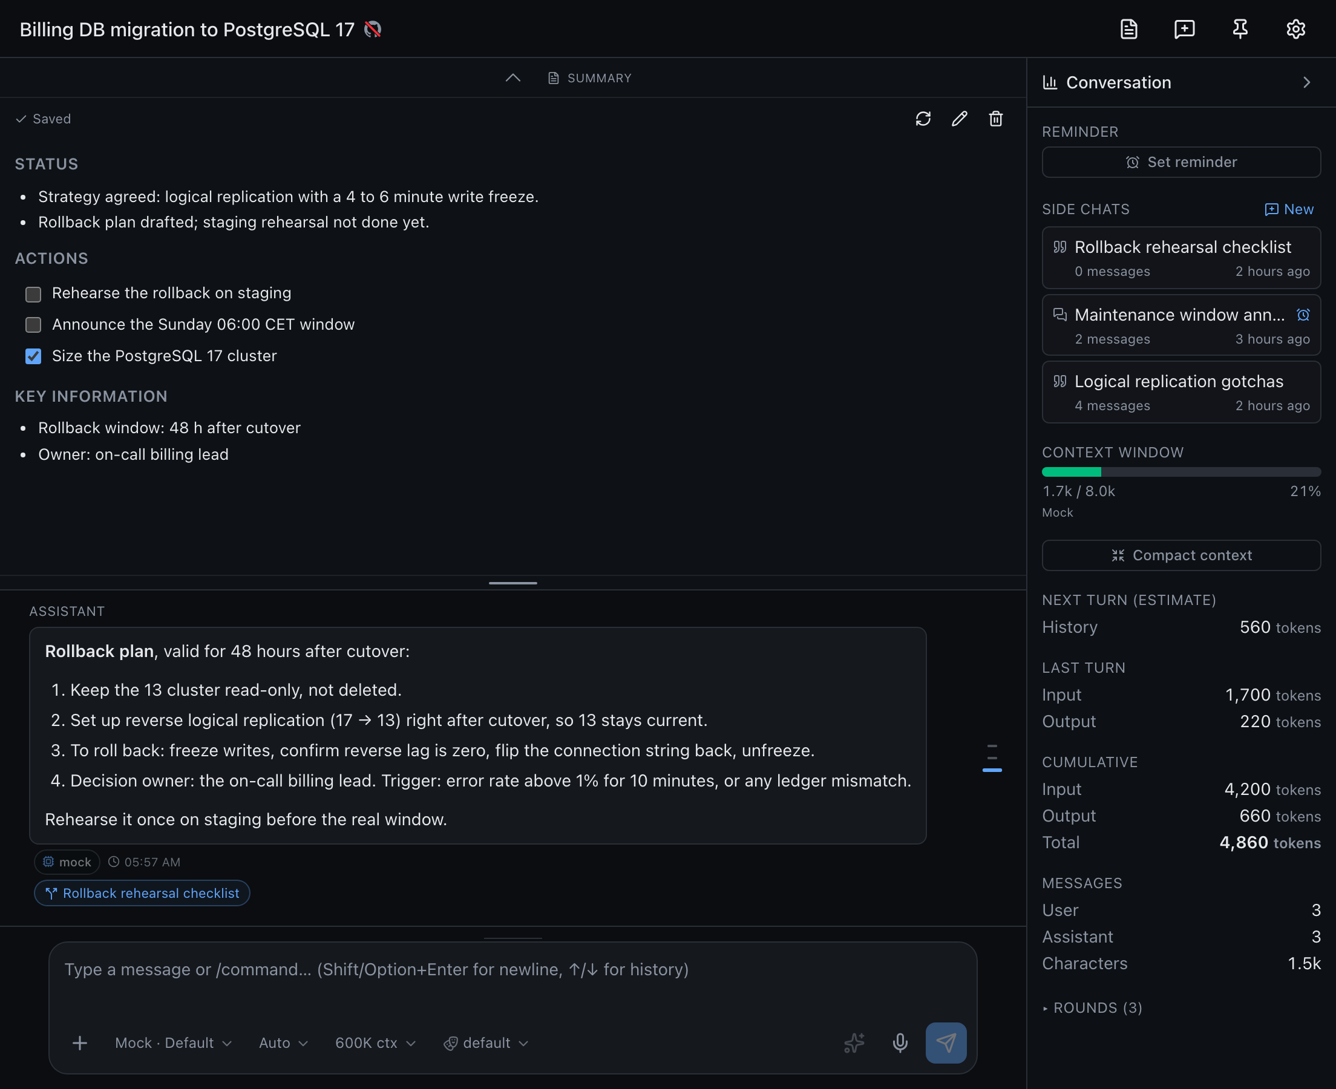Collapse the summary panel with up chevron
The image size is (1336, 1089).
tap(513, 78)
